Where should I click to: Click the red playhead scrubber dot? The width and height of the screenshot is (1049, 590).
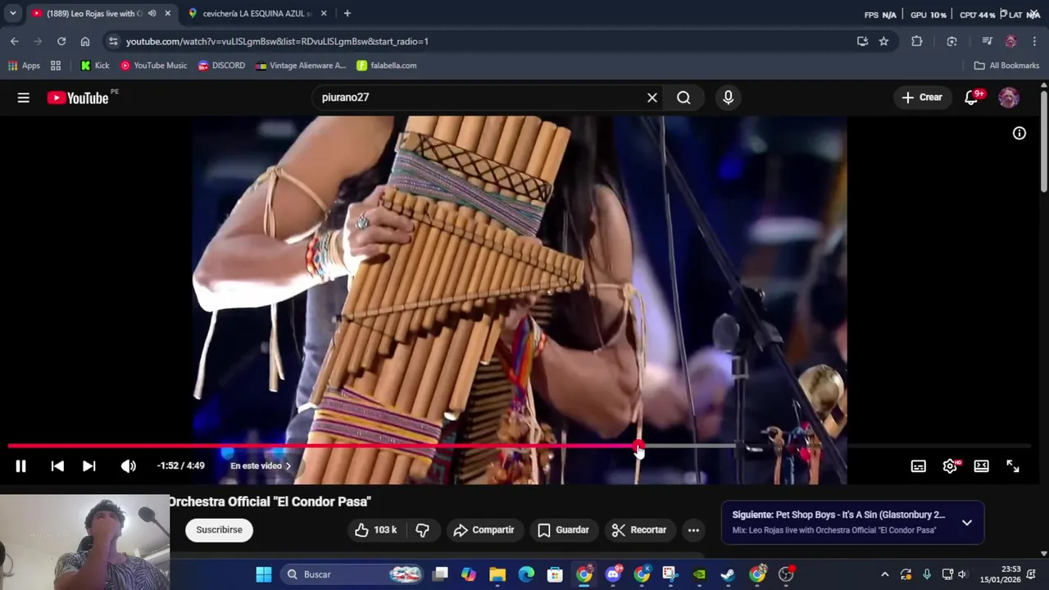pyautogui.click(x=638, y=447)
